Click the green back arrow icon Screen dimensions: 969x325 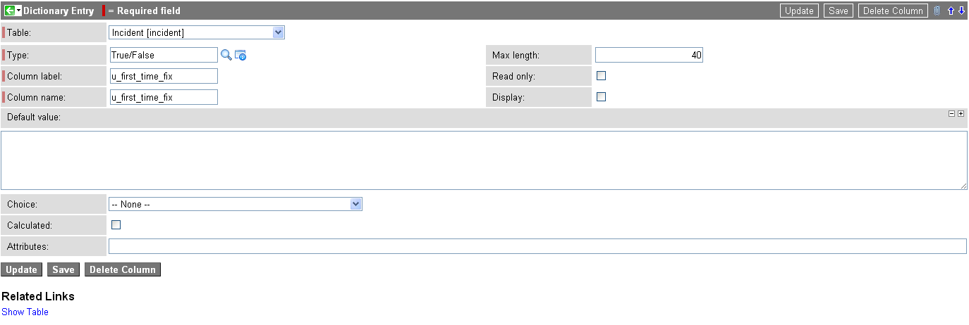(10, 11)
